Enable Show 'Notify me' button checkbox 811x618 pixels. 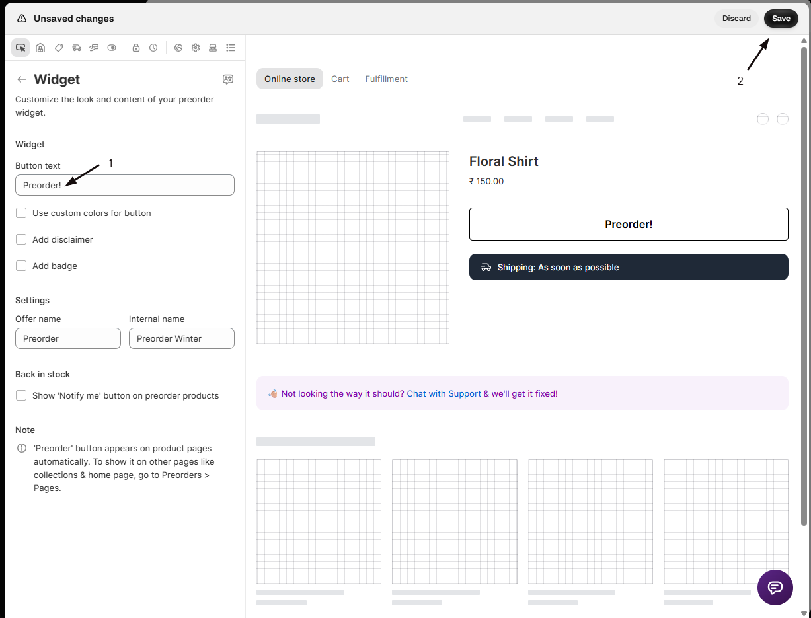click(x=21, y=395)
